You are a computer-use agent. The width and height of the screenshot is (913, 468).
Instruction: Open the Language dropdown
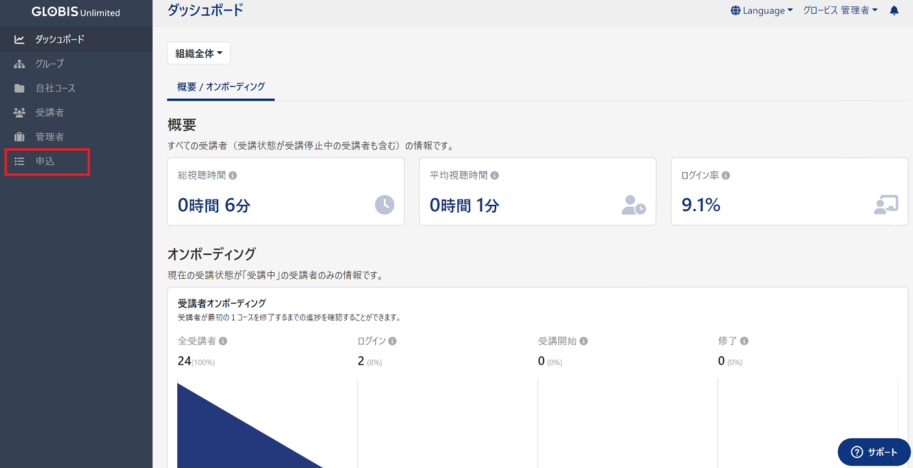762,10
